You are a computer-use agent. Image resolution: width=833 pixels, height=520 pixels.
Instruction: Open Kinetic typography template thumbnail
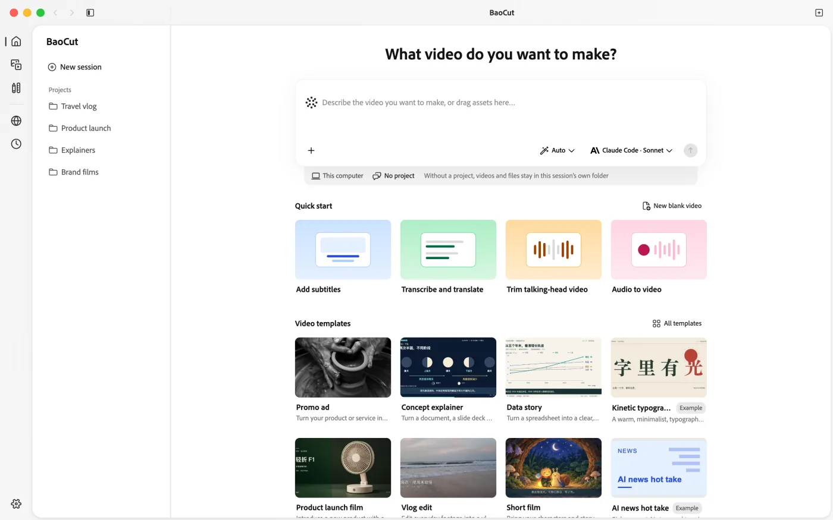click(659, 367)
